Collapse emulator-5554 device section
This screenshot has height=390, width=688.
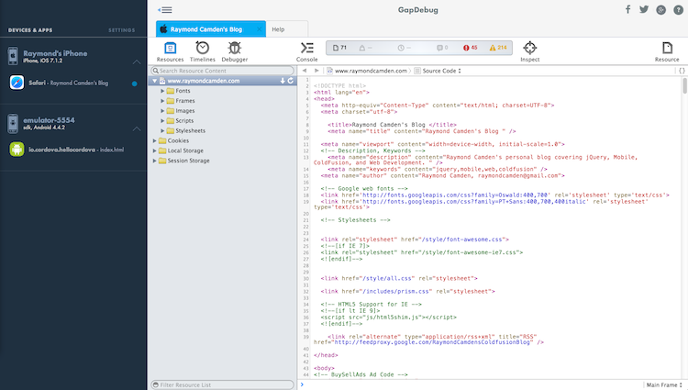tap(137, 128)
